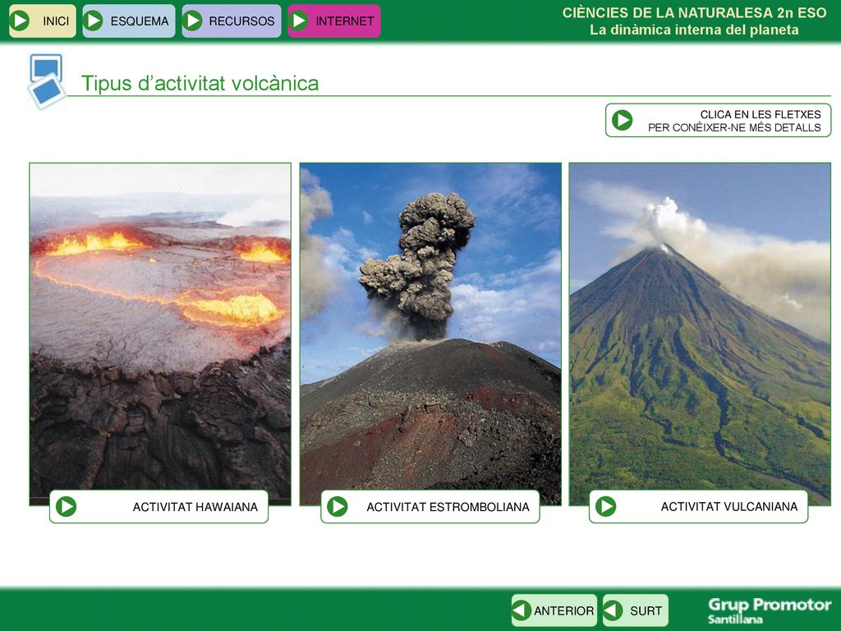Open the INICI tab
This screenshot has width=841, height=631.
pyautogui.click(x=43, y=21)
